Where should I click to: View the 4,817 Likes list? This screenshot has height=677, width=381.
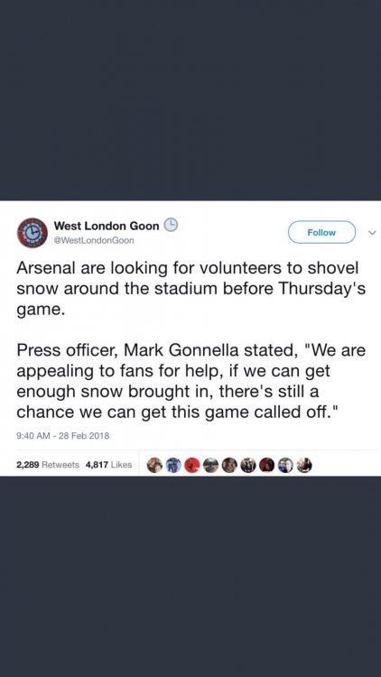click(x=109, y=465)
